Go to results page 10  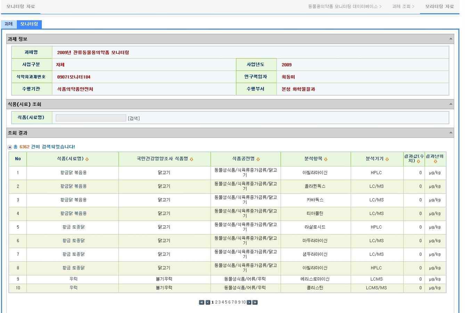click(x=243, y=302)
